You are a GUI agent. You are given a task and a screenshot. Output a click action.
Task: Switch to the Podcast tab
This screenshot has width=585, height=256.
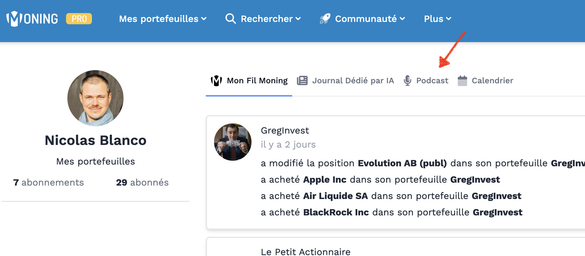coord(426,80)
